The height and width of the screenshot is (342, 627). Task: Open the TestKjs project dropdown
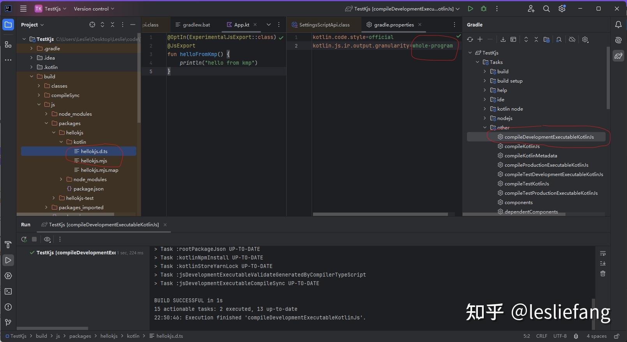click(x=50, y=9)
